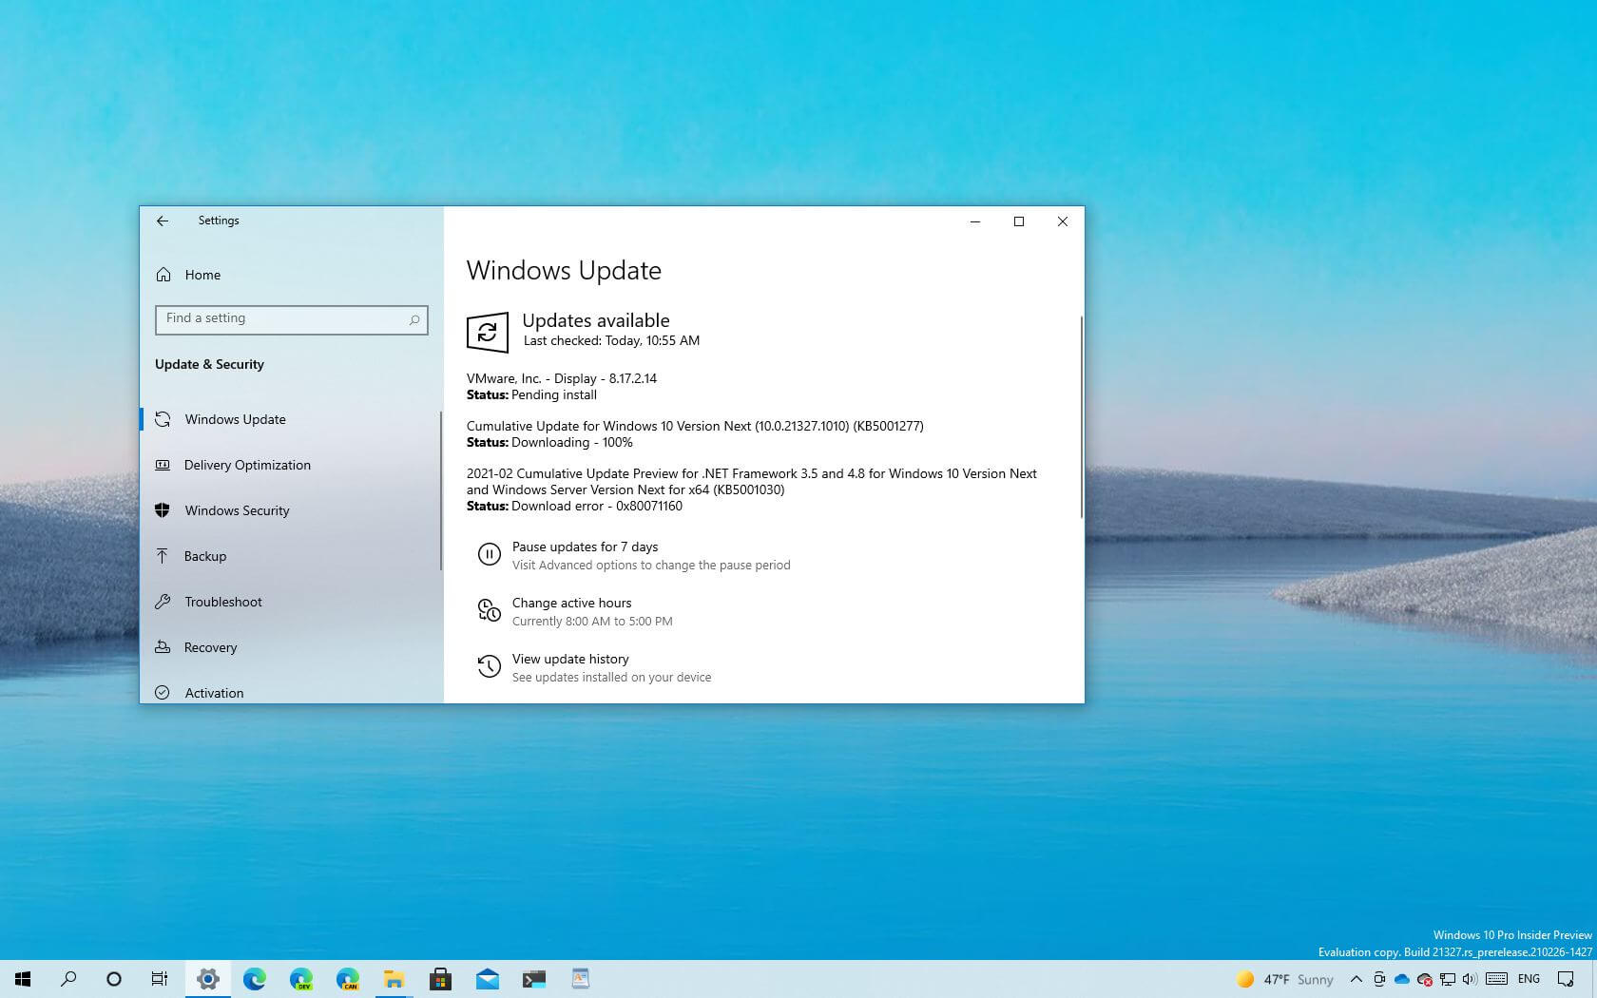Click Pause updates for 7 days
The image size is (1597, 998).
(586, 547)
